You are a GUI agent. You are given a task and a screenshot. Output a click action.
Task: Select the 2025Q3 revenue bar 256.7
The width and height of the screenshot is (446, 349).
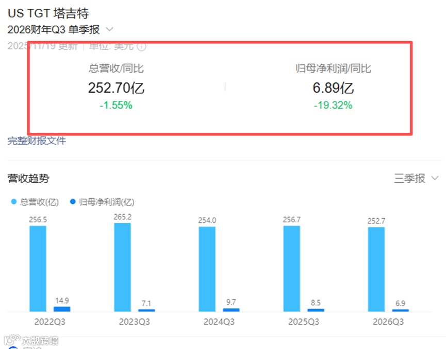(x=291, y=269)
